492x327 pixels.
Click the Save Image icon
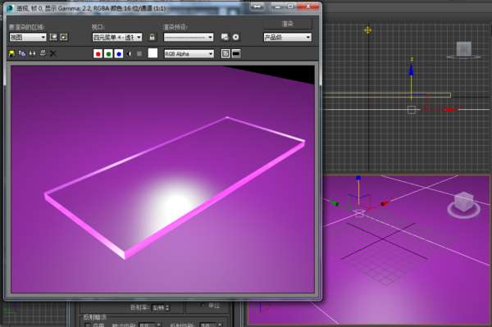tap(11, 53)
